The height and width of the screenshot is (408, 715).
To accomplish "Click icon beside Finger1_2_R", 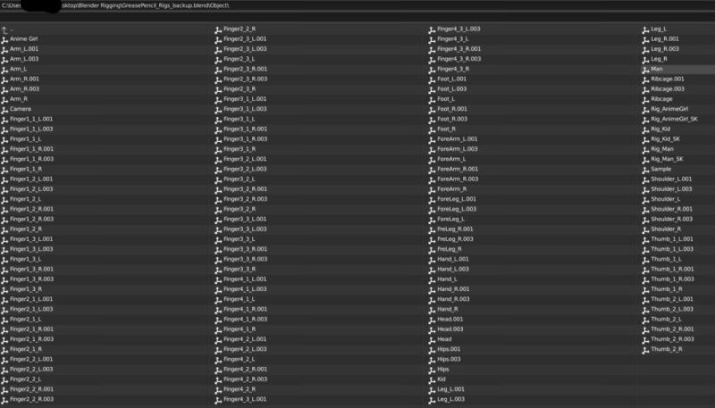I will pos(5,230).
